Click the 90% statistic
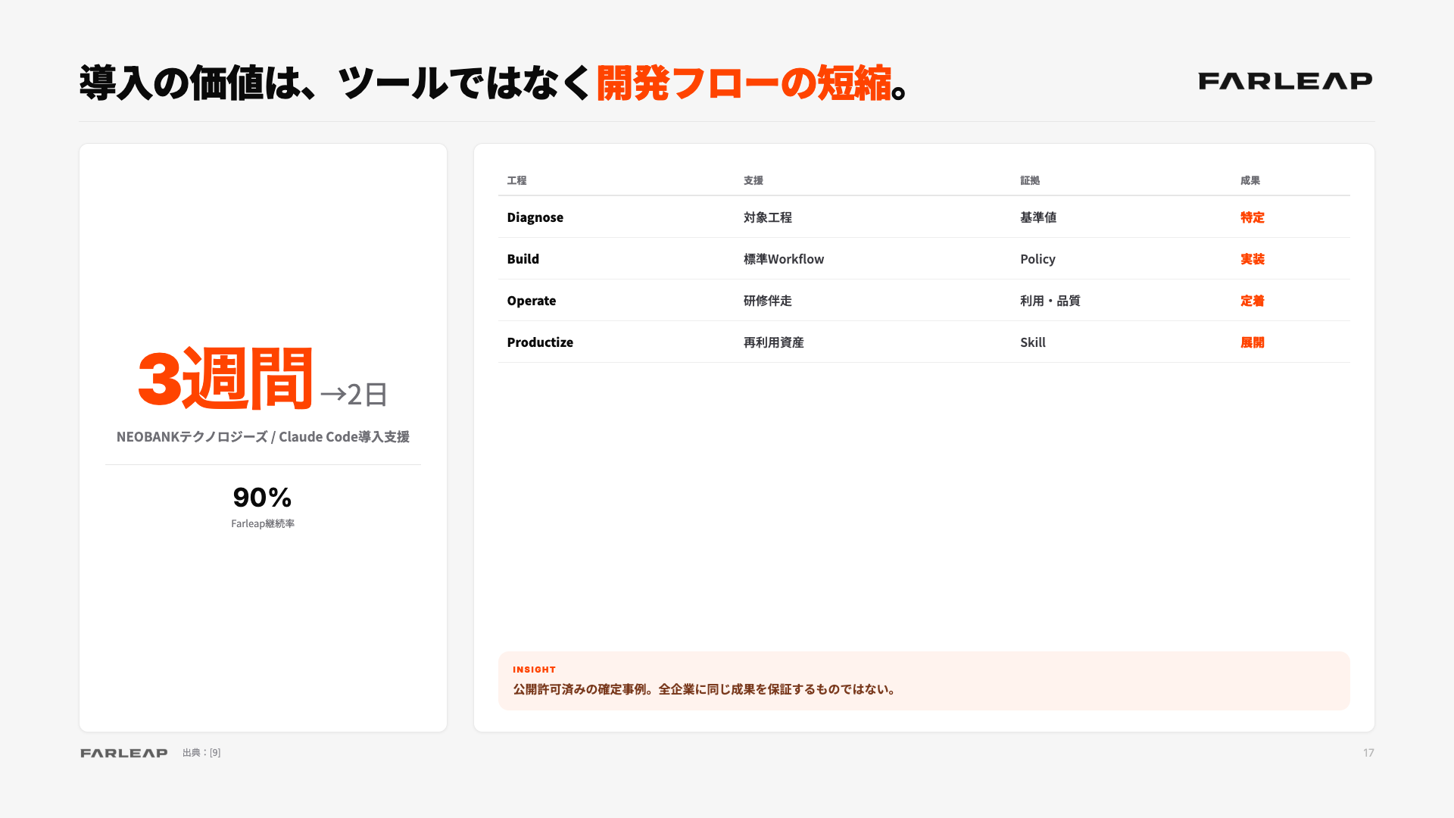1454x818 pixels. click(263, 498)
